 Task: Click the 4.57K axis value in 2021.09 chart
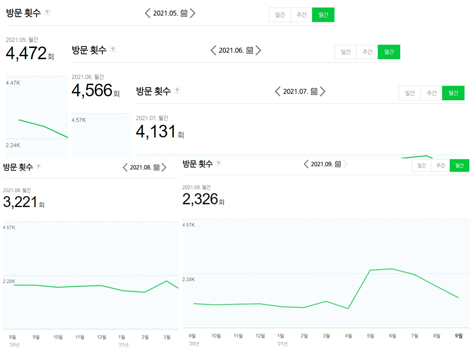(189, 225)
